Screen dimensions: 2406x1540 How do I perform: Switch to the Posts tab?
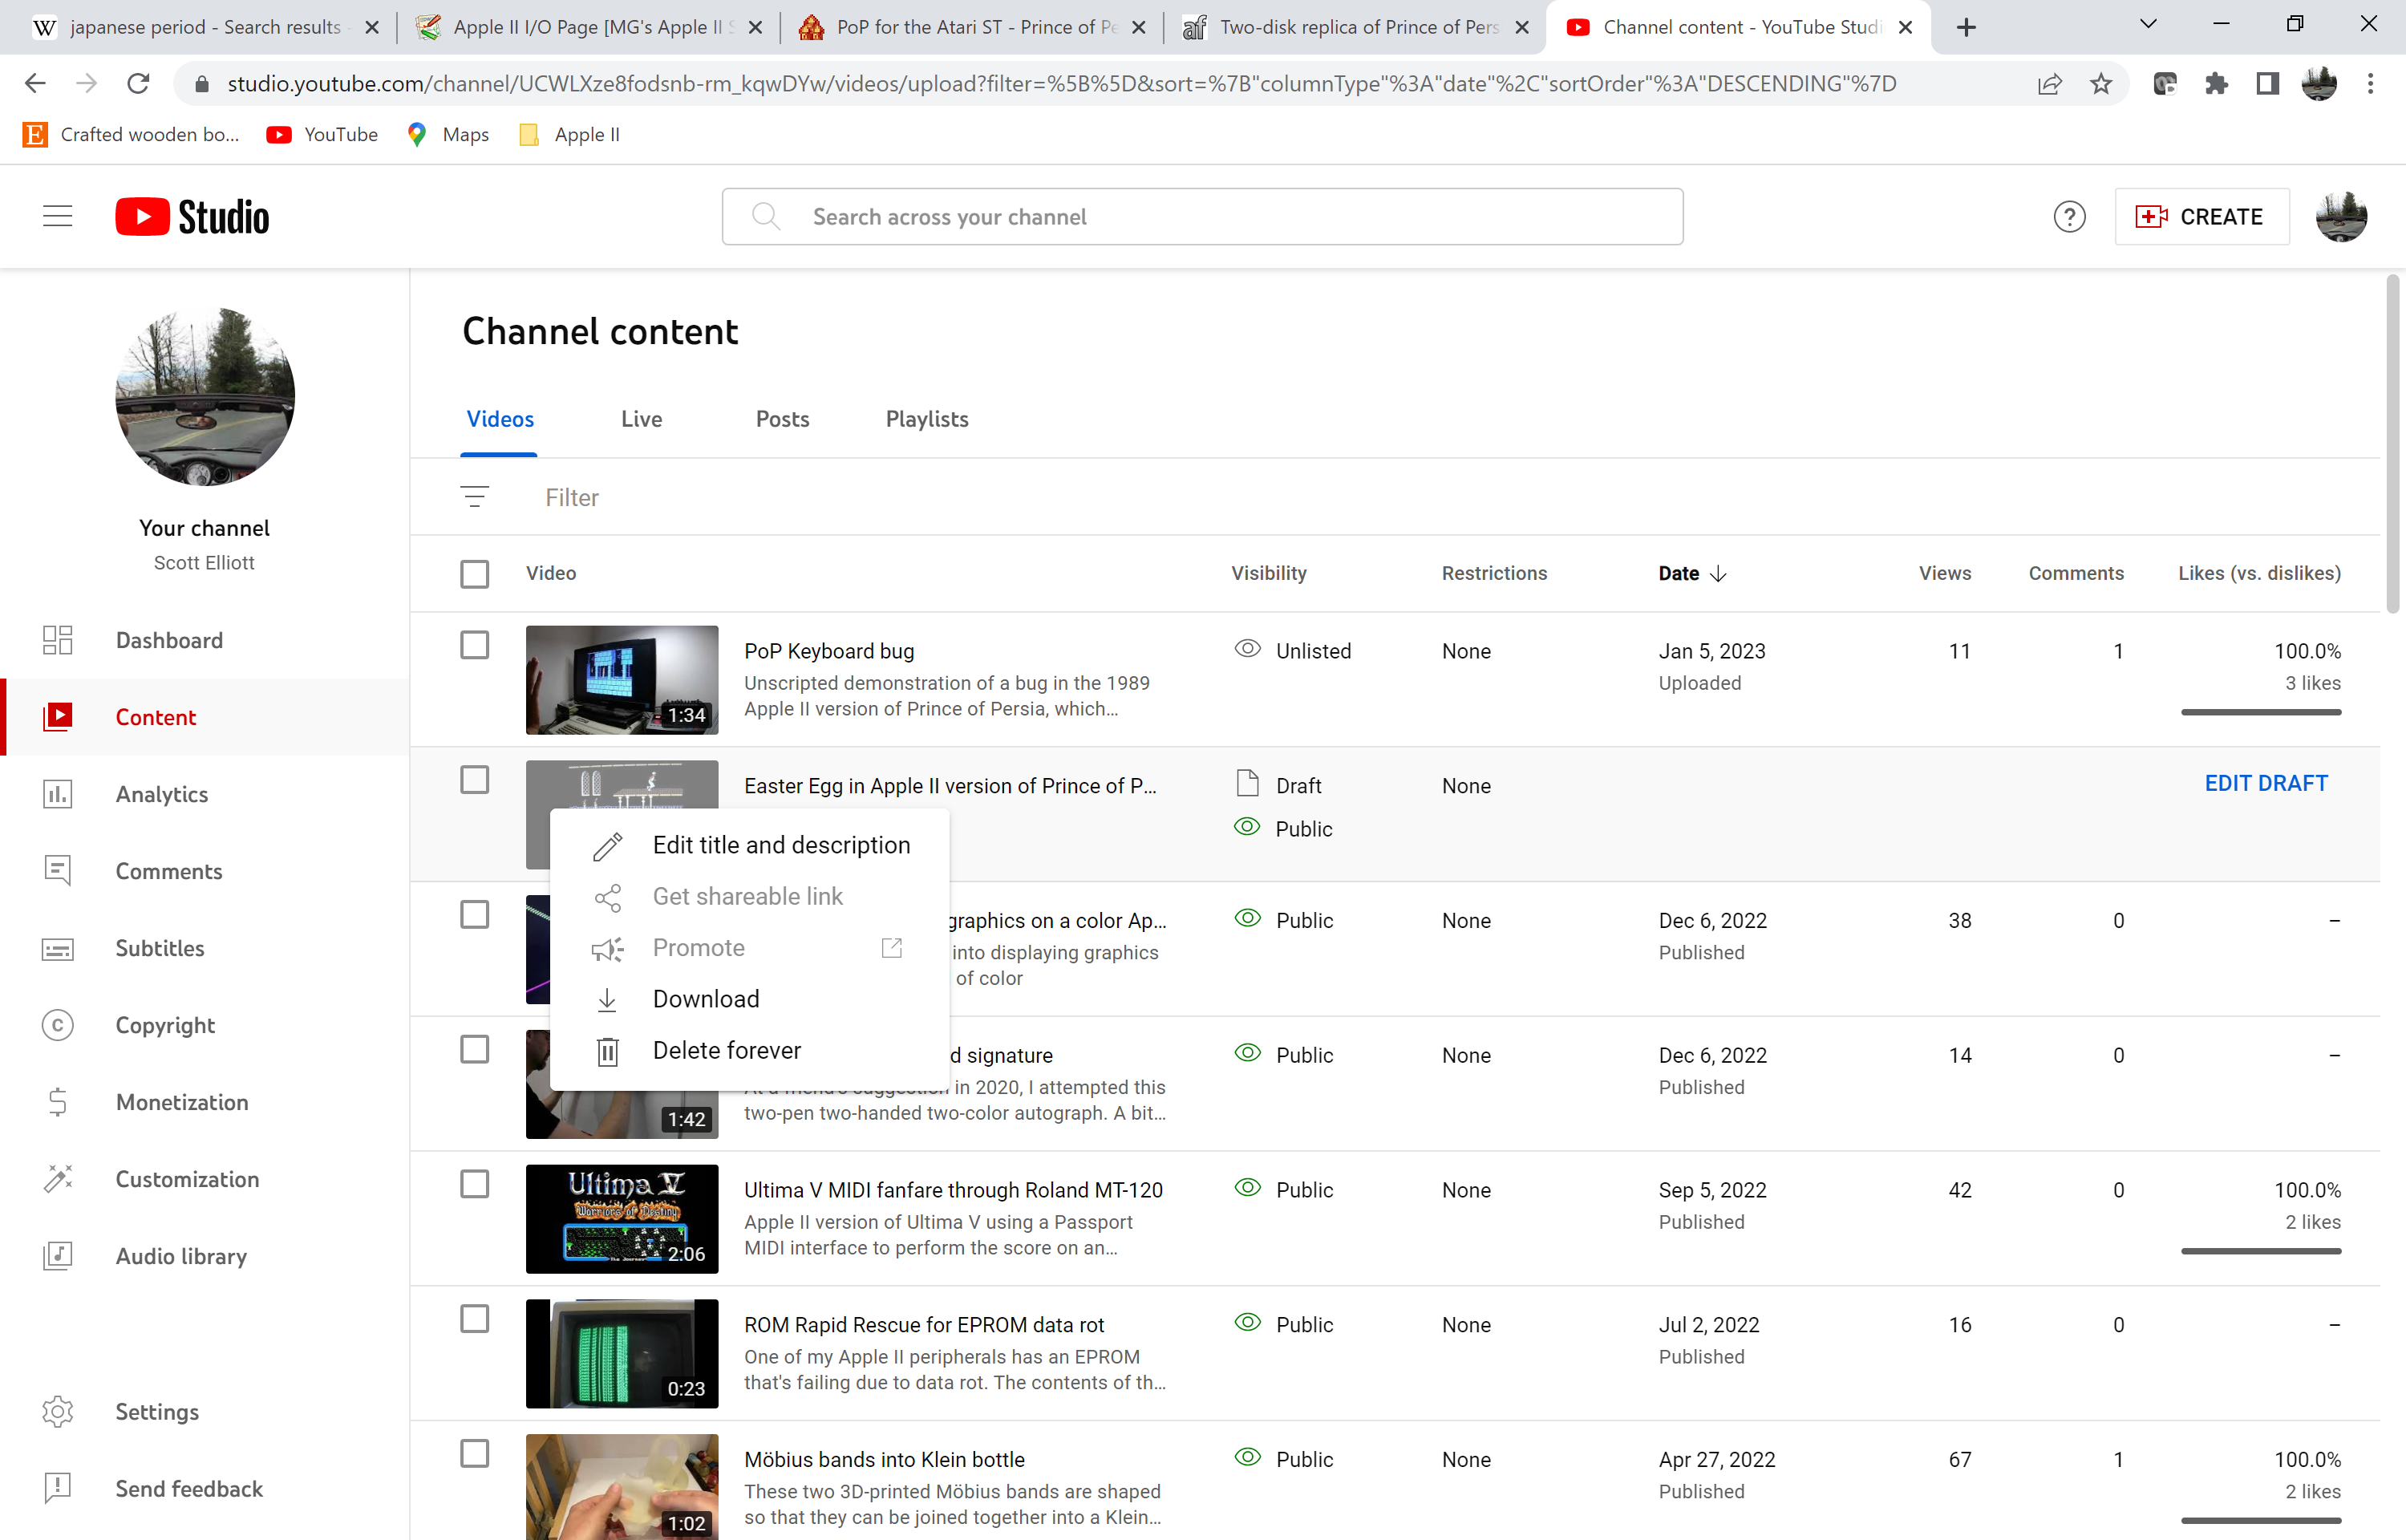pos(783,419)
